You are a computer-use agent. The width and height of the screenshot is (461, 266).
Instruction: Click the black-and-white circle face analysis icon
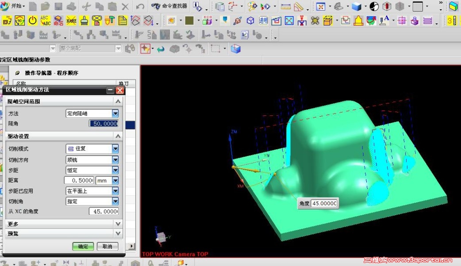click(374, 6)
